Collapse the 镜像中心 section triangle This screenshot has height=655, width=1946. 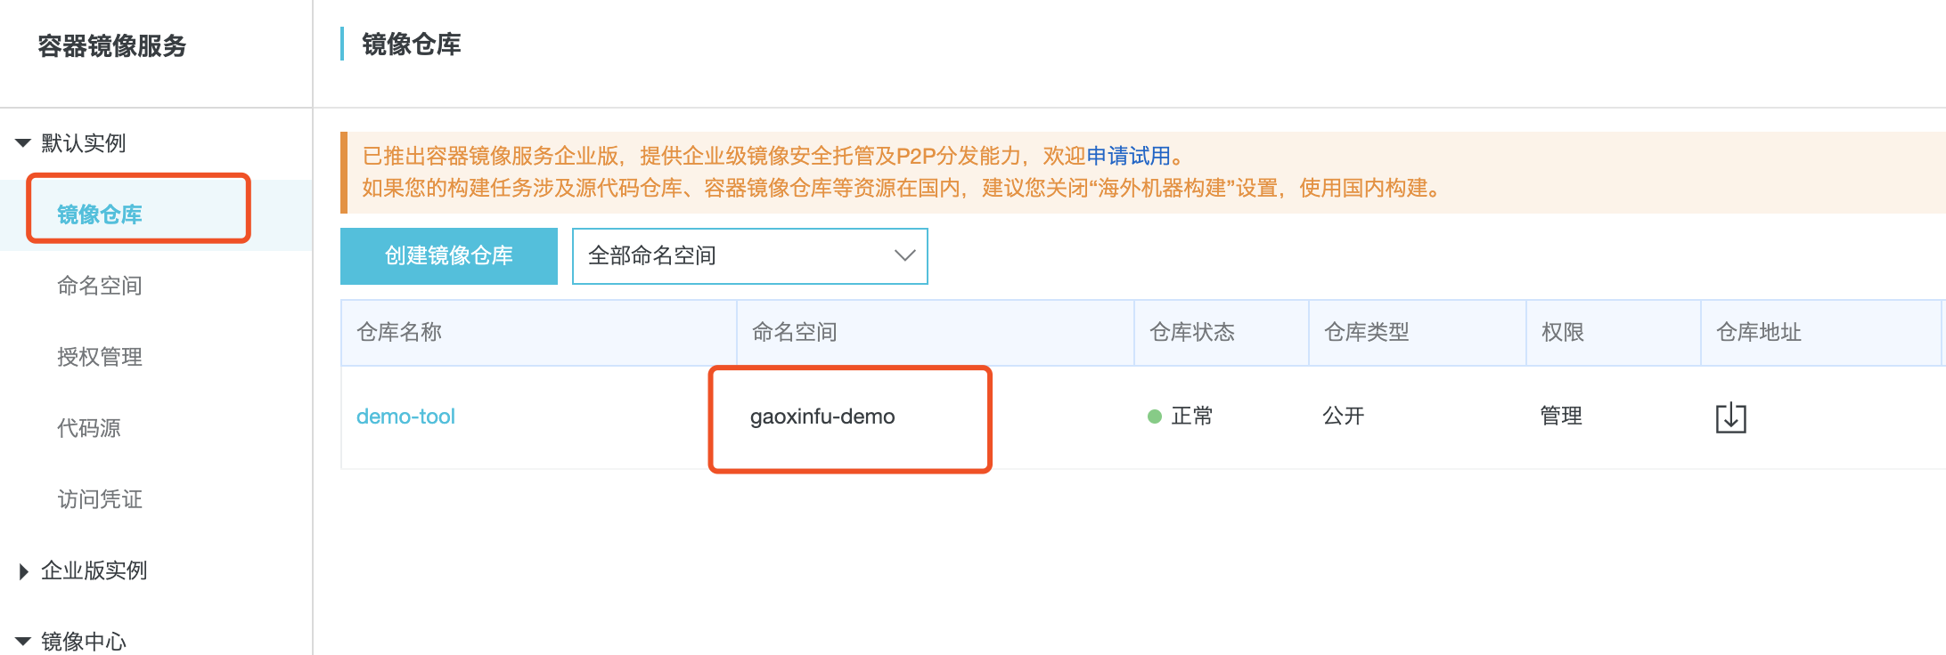[x=20, y=638]
